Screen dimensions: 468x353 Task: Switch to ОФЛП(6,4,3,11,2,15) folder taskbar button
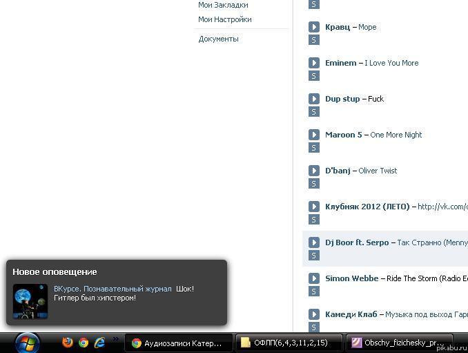289,343
